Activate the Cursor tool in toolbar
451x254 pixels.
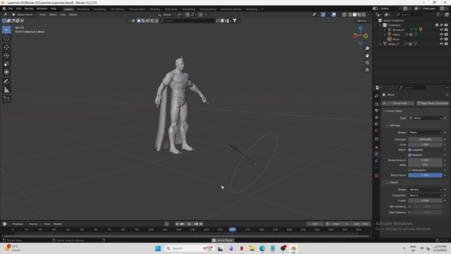[x=6, y=38]
